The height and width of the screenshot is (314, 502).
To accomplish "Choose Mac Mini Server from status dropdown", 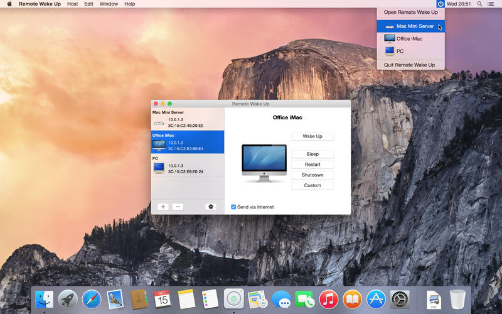I will click(414, 26).
